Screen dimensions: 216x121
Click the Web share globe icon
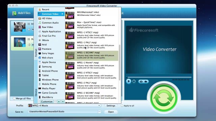coord(40,57)
